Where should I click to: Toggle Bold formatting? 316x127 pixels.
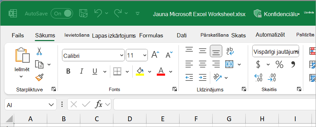[68, 71]
